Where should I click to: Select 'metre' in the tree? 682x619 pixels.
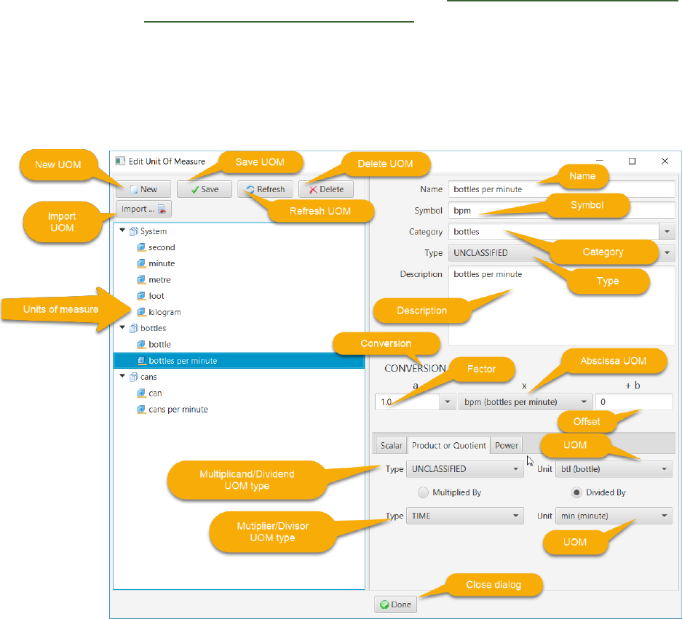click(159, 279)
